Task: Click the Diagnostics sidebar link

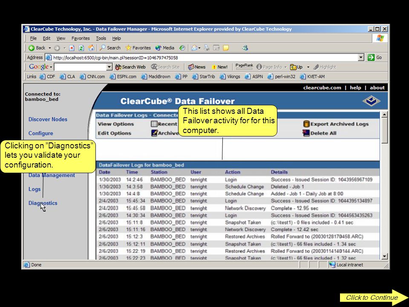Action: (x=43, y=203)
